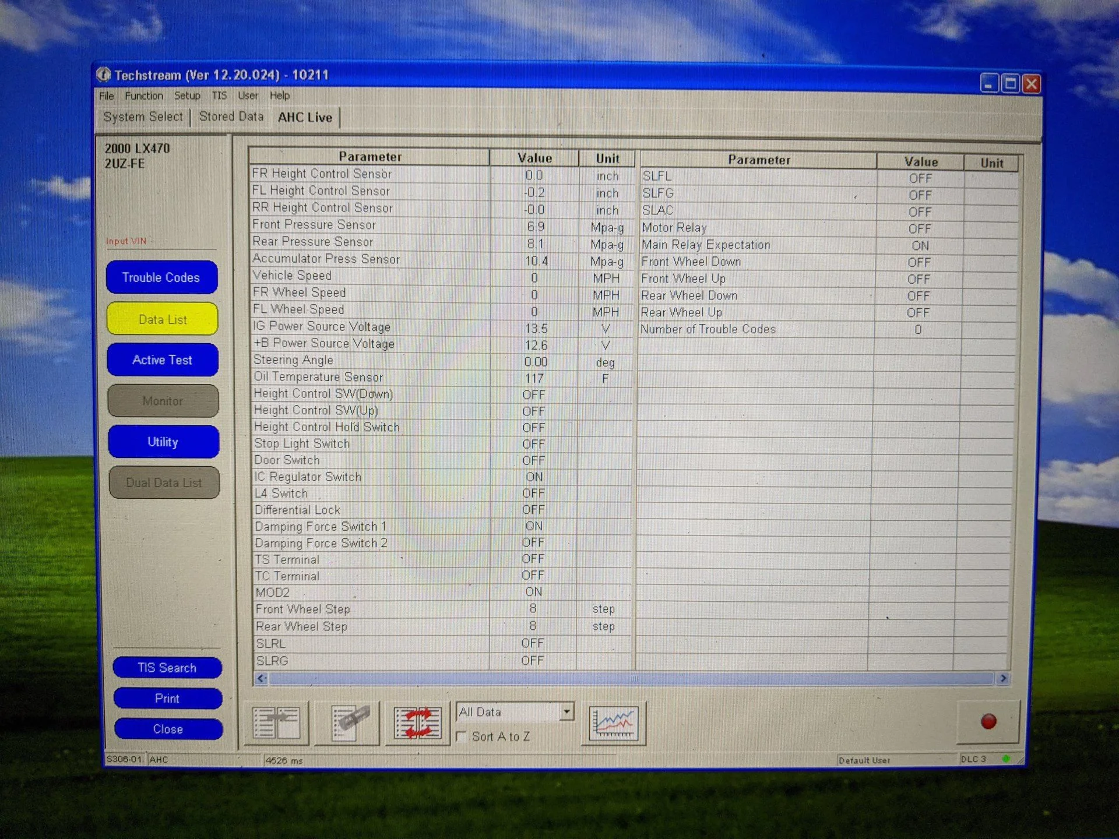Open the line graph view icon
The width and height of the screenshot is (1119, 839).
[614, 723]
